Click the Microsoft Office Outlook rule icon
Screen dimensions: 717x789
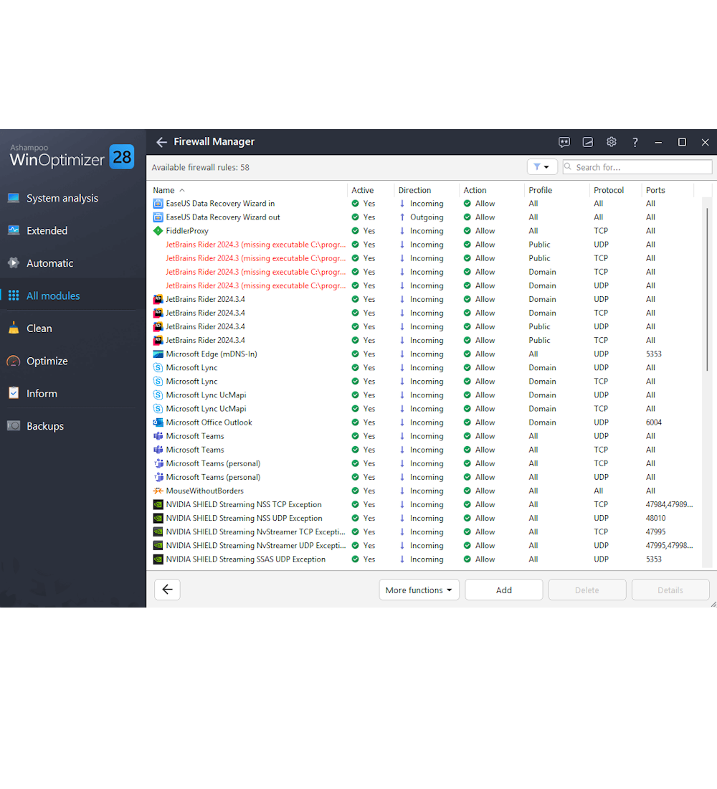pyautogui.click(x=158, y=422)
